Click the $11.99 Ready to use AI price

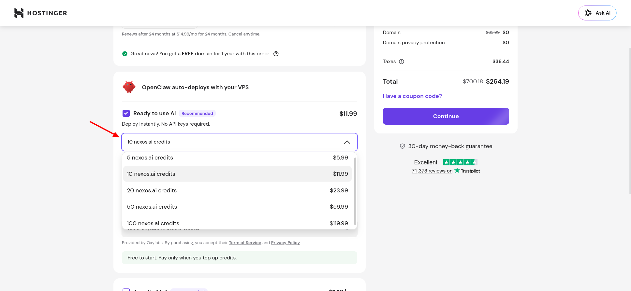(x=348, y=114)
